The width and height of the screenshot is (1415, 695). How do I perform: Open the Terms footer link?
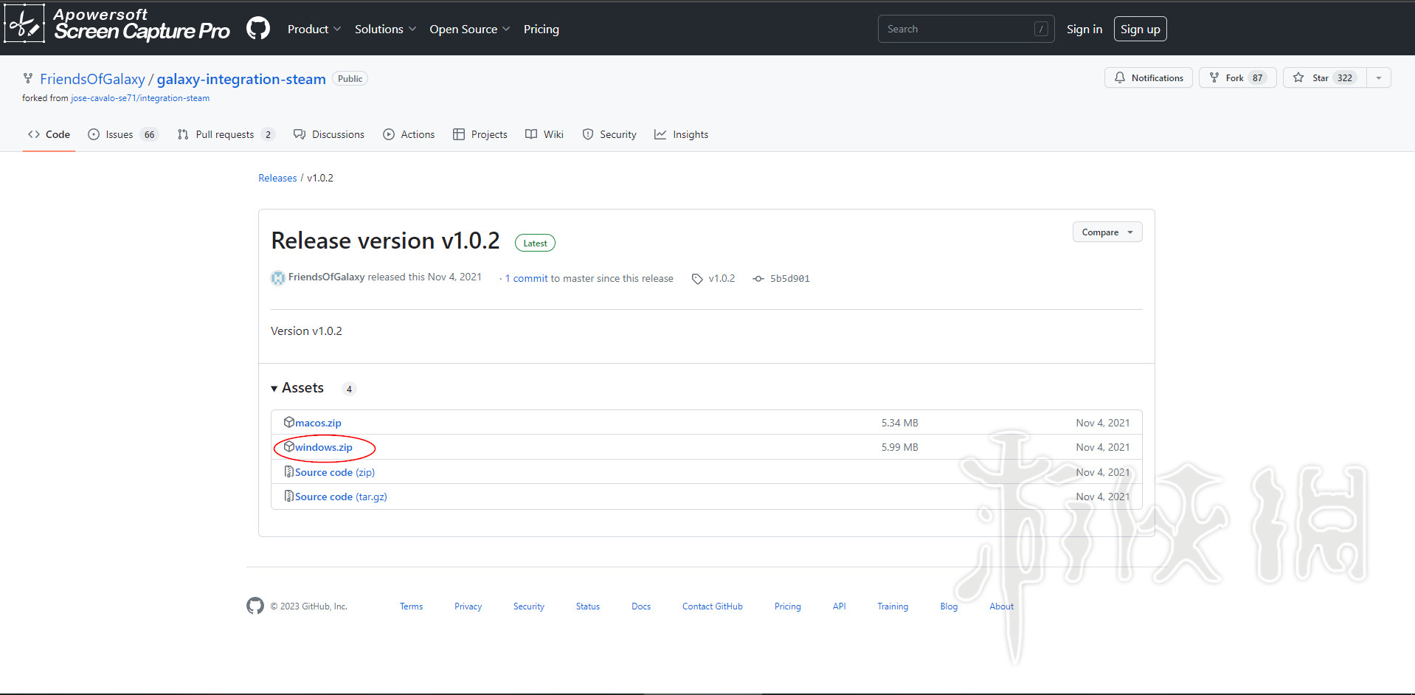click(x=412, y=606)
